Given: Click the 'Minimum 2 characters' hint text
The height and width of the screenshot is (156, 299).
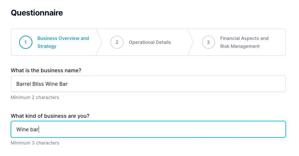Looking at the screenshot, I should point(35,97).
